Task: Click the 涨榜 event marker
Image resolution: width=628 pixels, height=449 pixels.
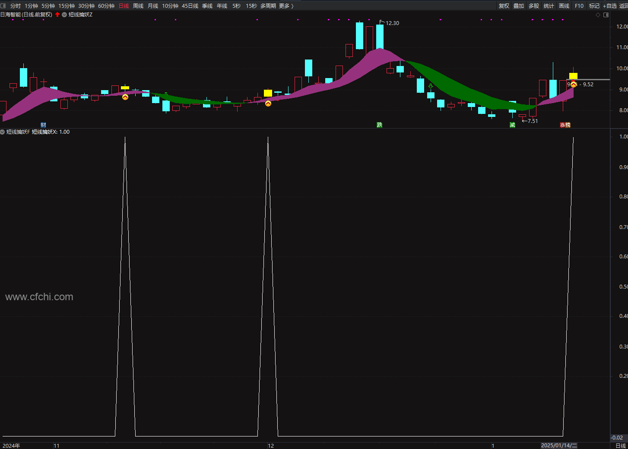Action: tap(565, 125)
